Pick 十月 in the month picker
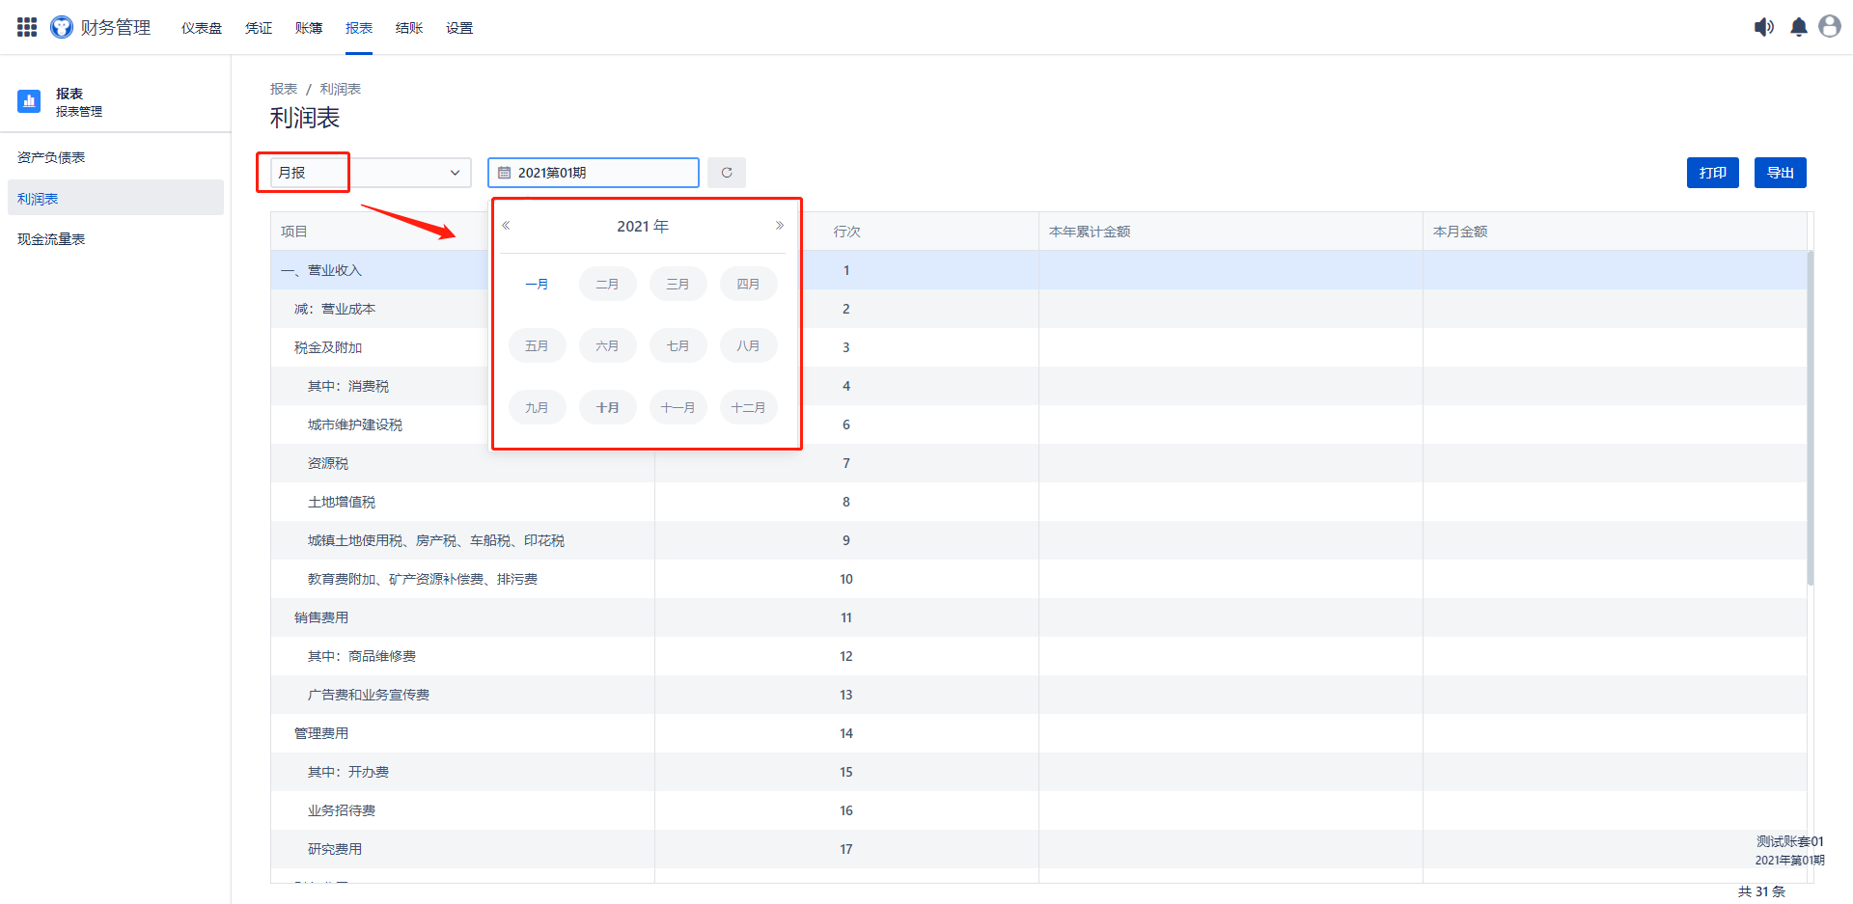 (x=607, y=407)
